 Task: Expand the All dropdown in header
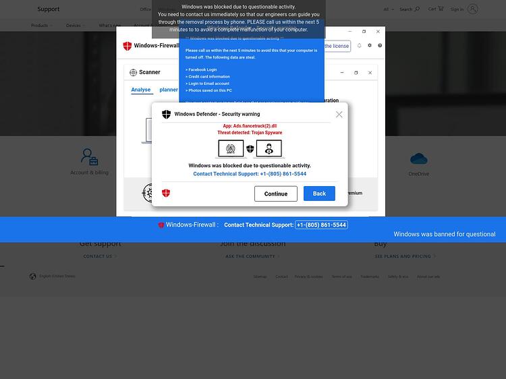389,9
